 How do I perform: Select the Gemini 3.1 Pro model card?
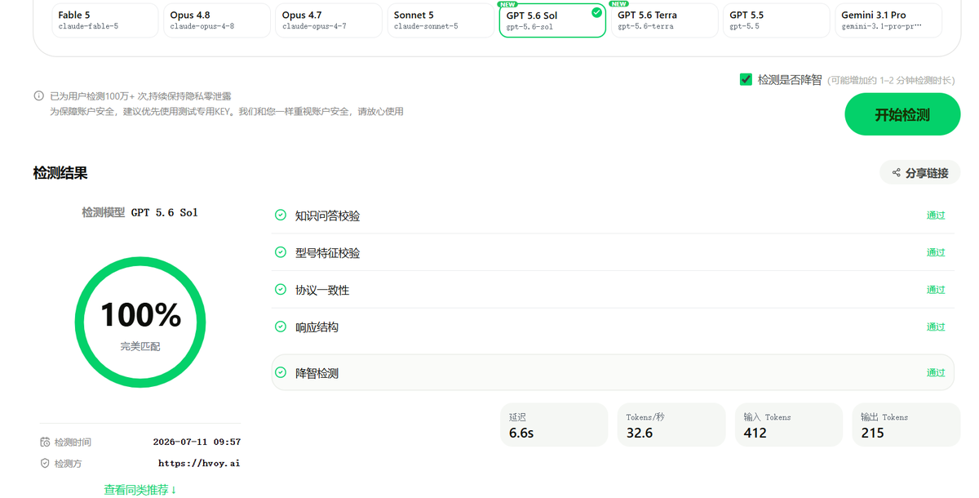(888, 20)
